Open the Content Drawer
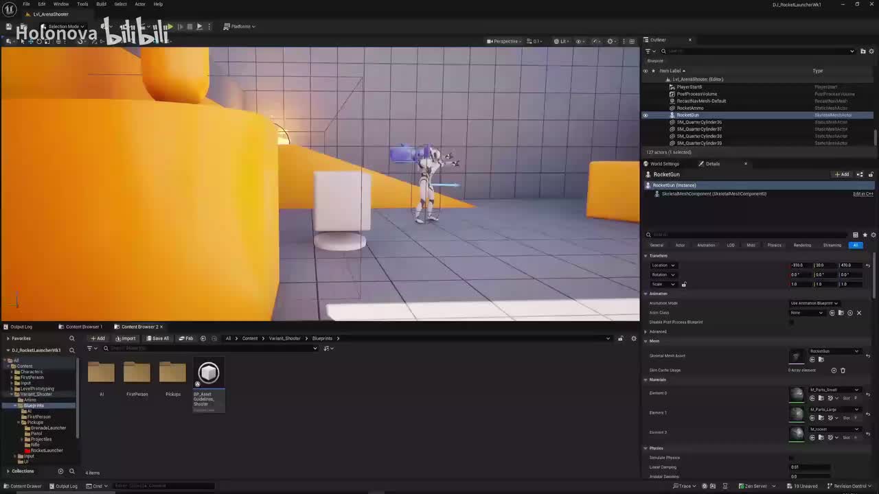 click(23, 486)
